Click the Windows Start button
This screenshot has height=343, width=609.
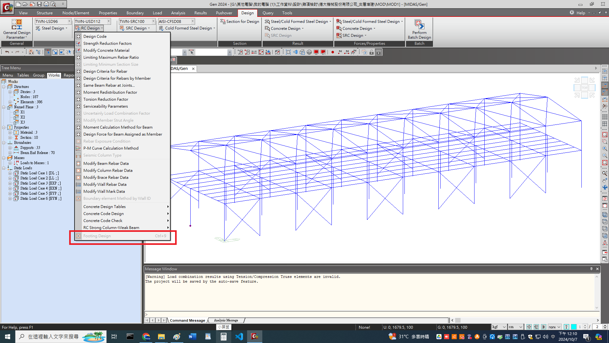(8, 337)
